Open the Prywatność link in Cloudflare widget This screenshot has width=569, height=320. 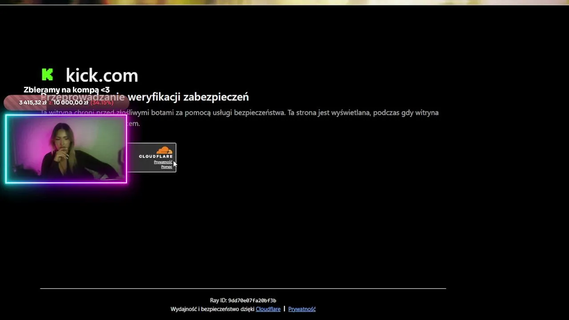point(163,162)
